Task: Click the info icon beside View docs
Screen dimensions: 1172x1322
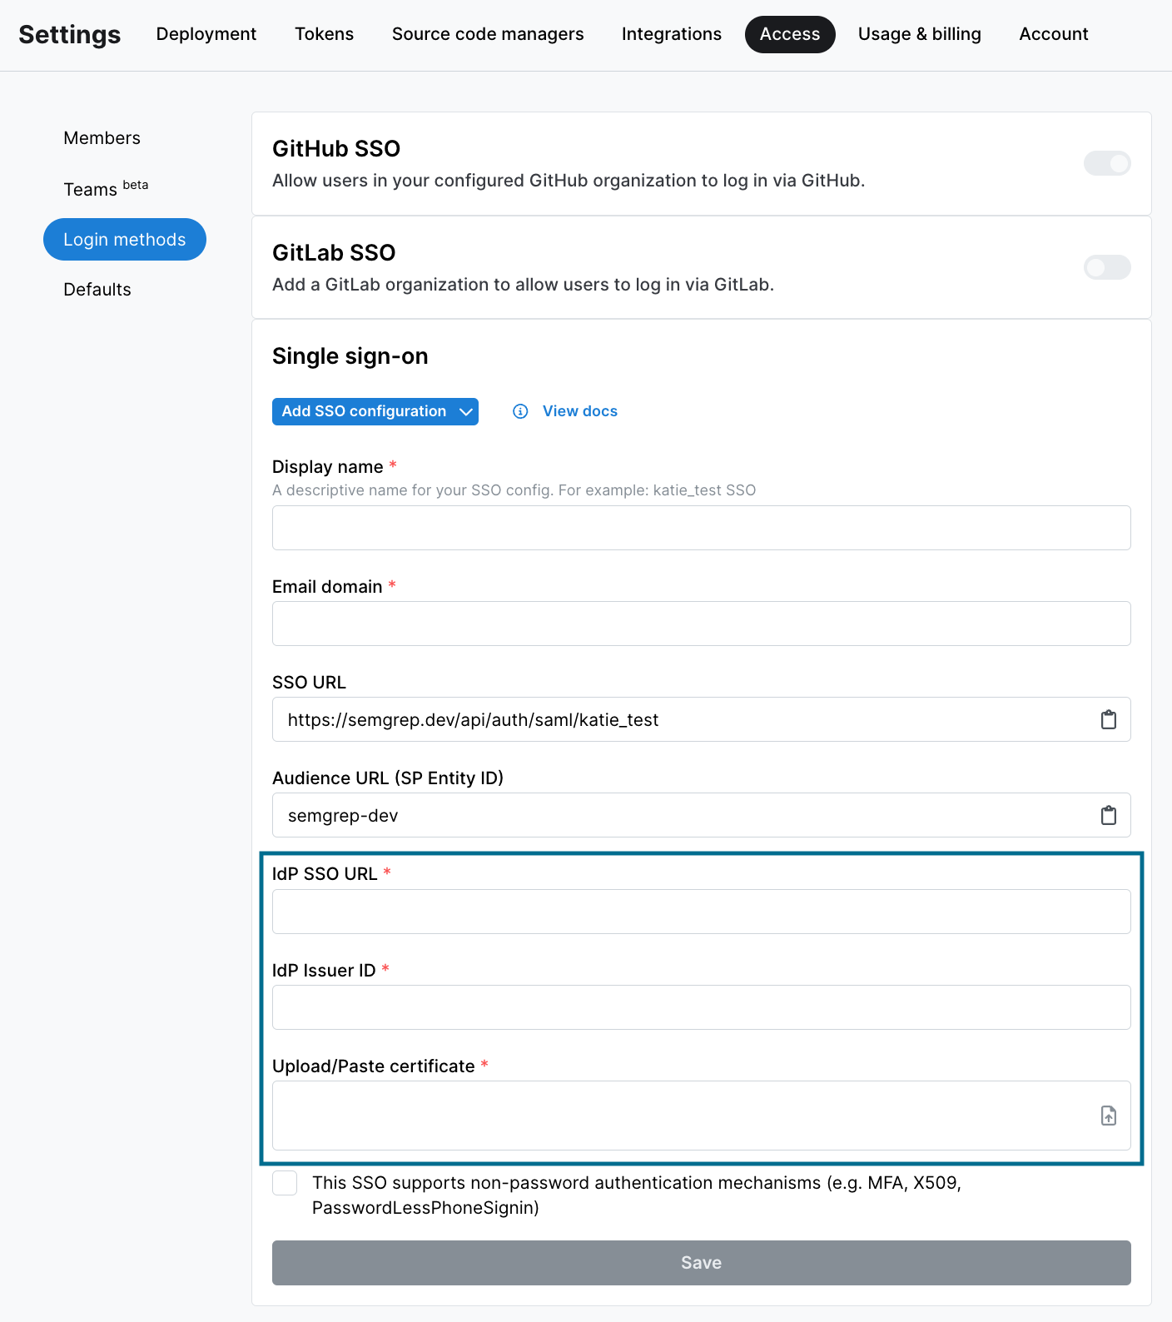Action: tap(520, 411)
